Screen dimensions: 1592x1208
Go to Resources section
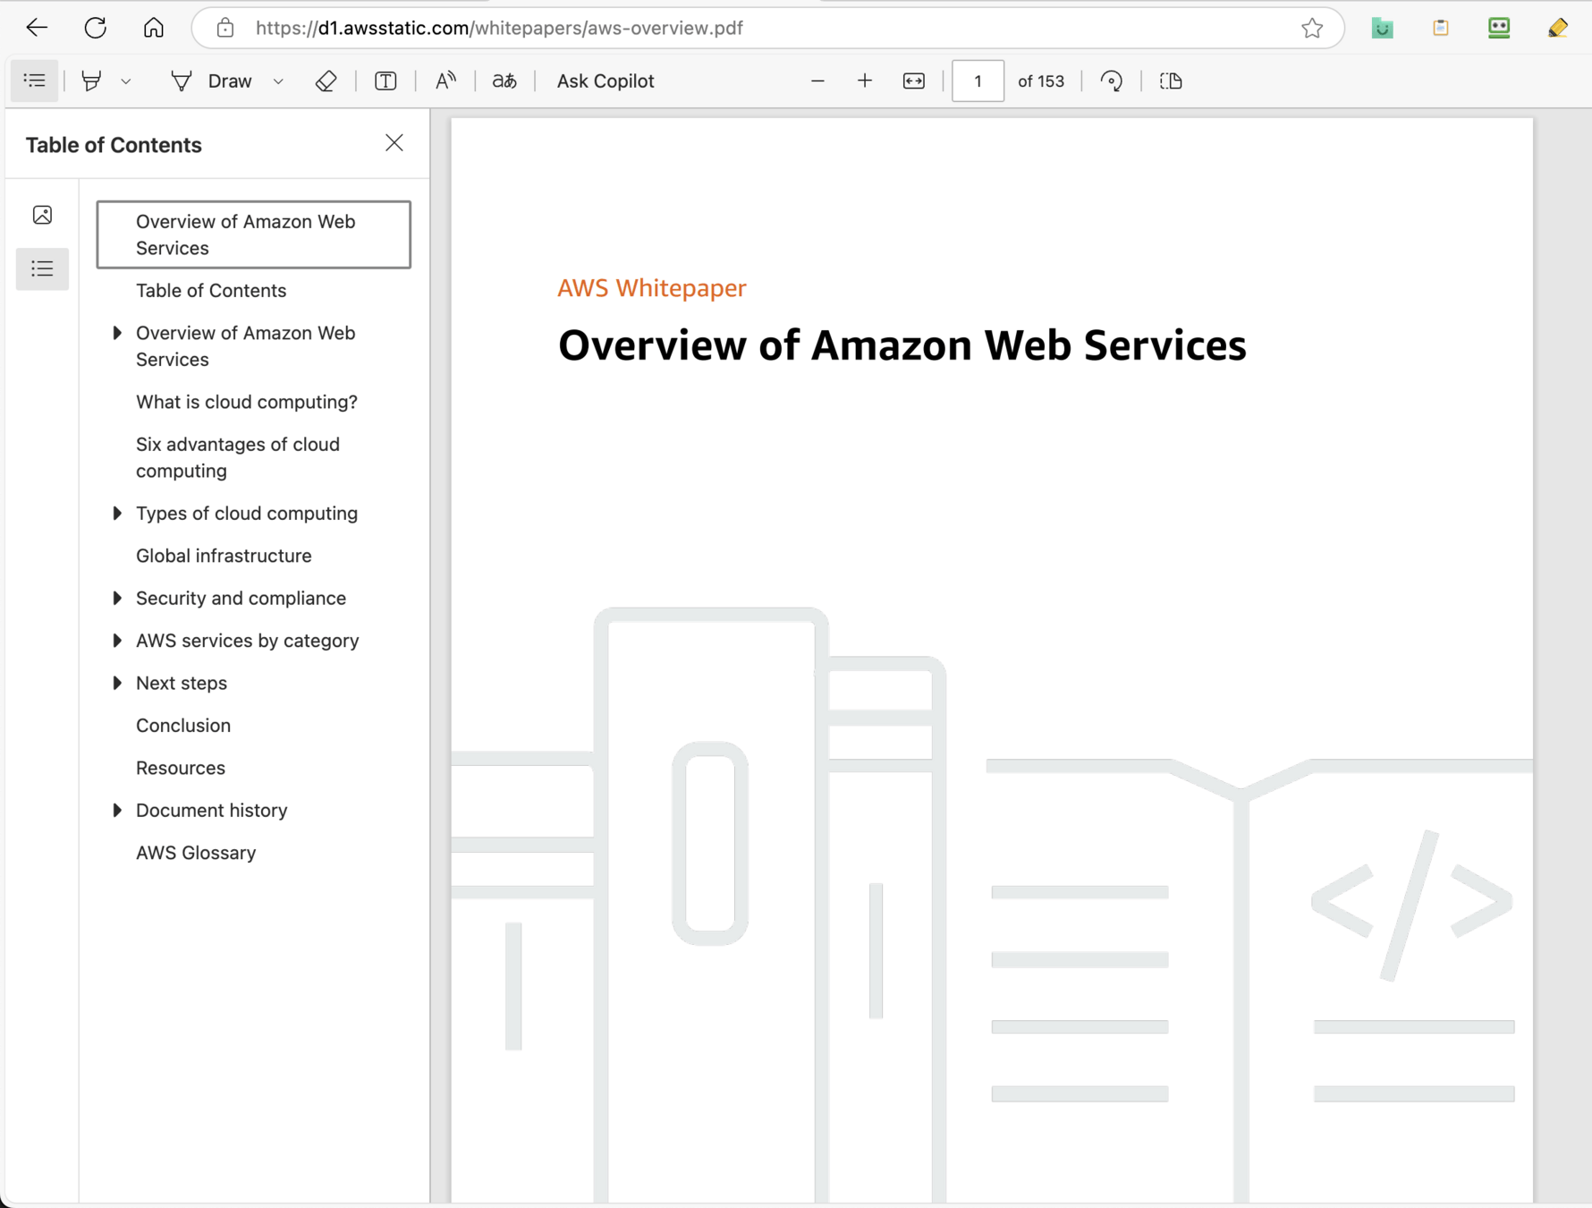(x=181, y=768)
